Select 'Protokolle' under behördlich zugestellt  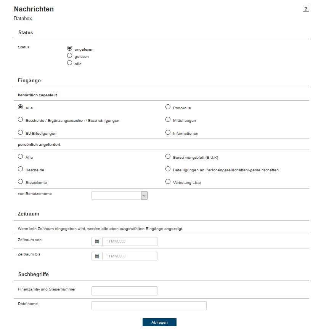point(168,107)
